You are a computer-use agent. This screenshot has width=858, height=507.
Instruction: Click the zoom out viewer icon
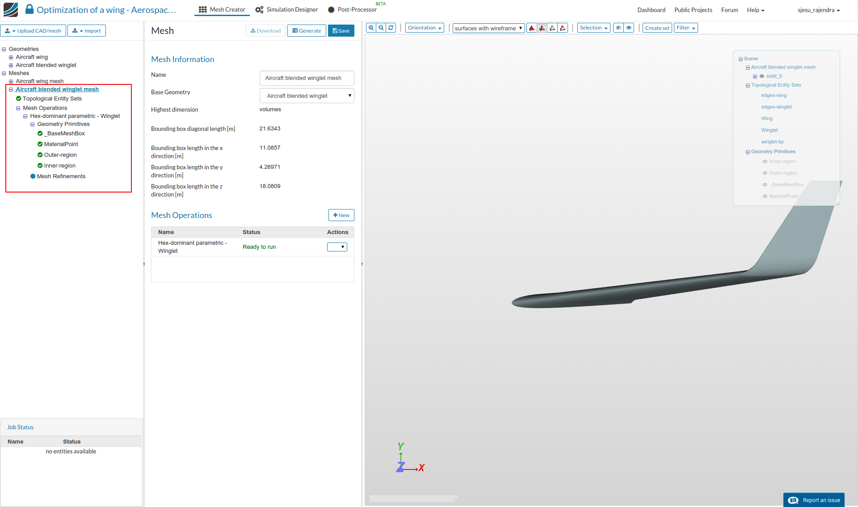coord(381,28)
